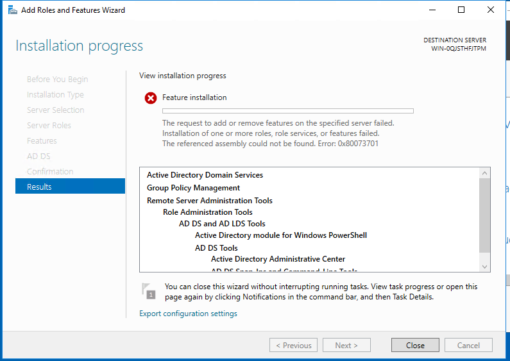Click the wizard icon in the title bar

coord(13,10)
